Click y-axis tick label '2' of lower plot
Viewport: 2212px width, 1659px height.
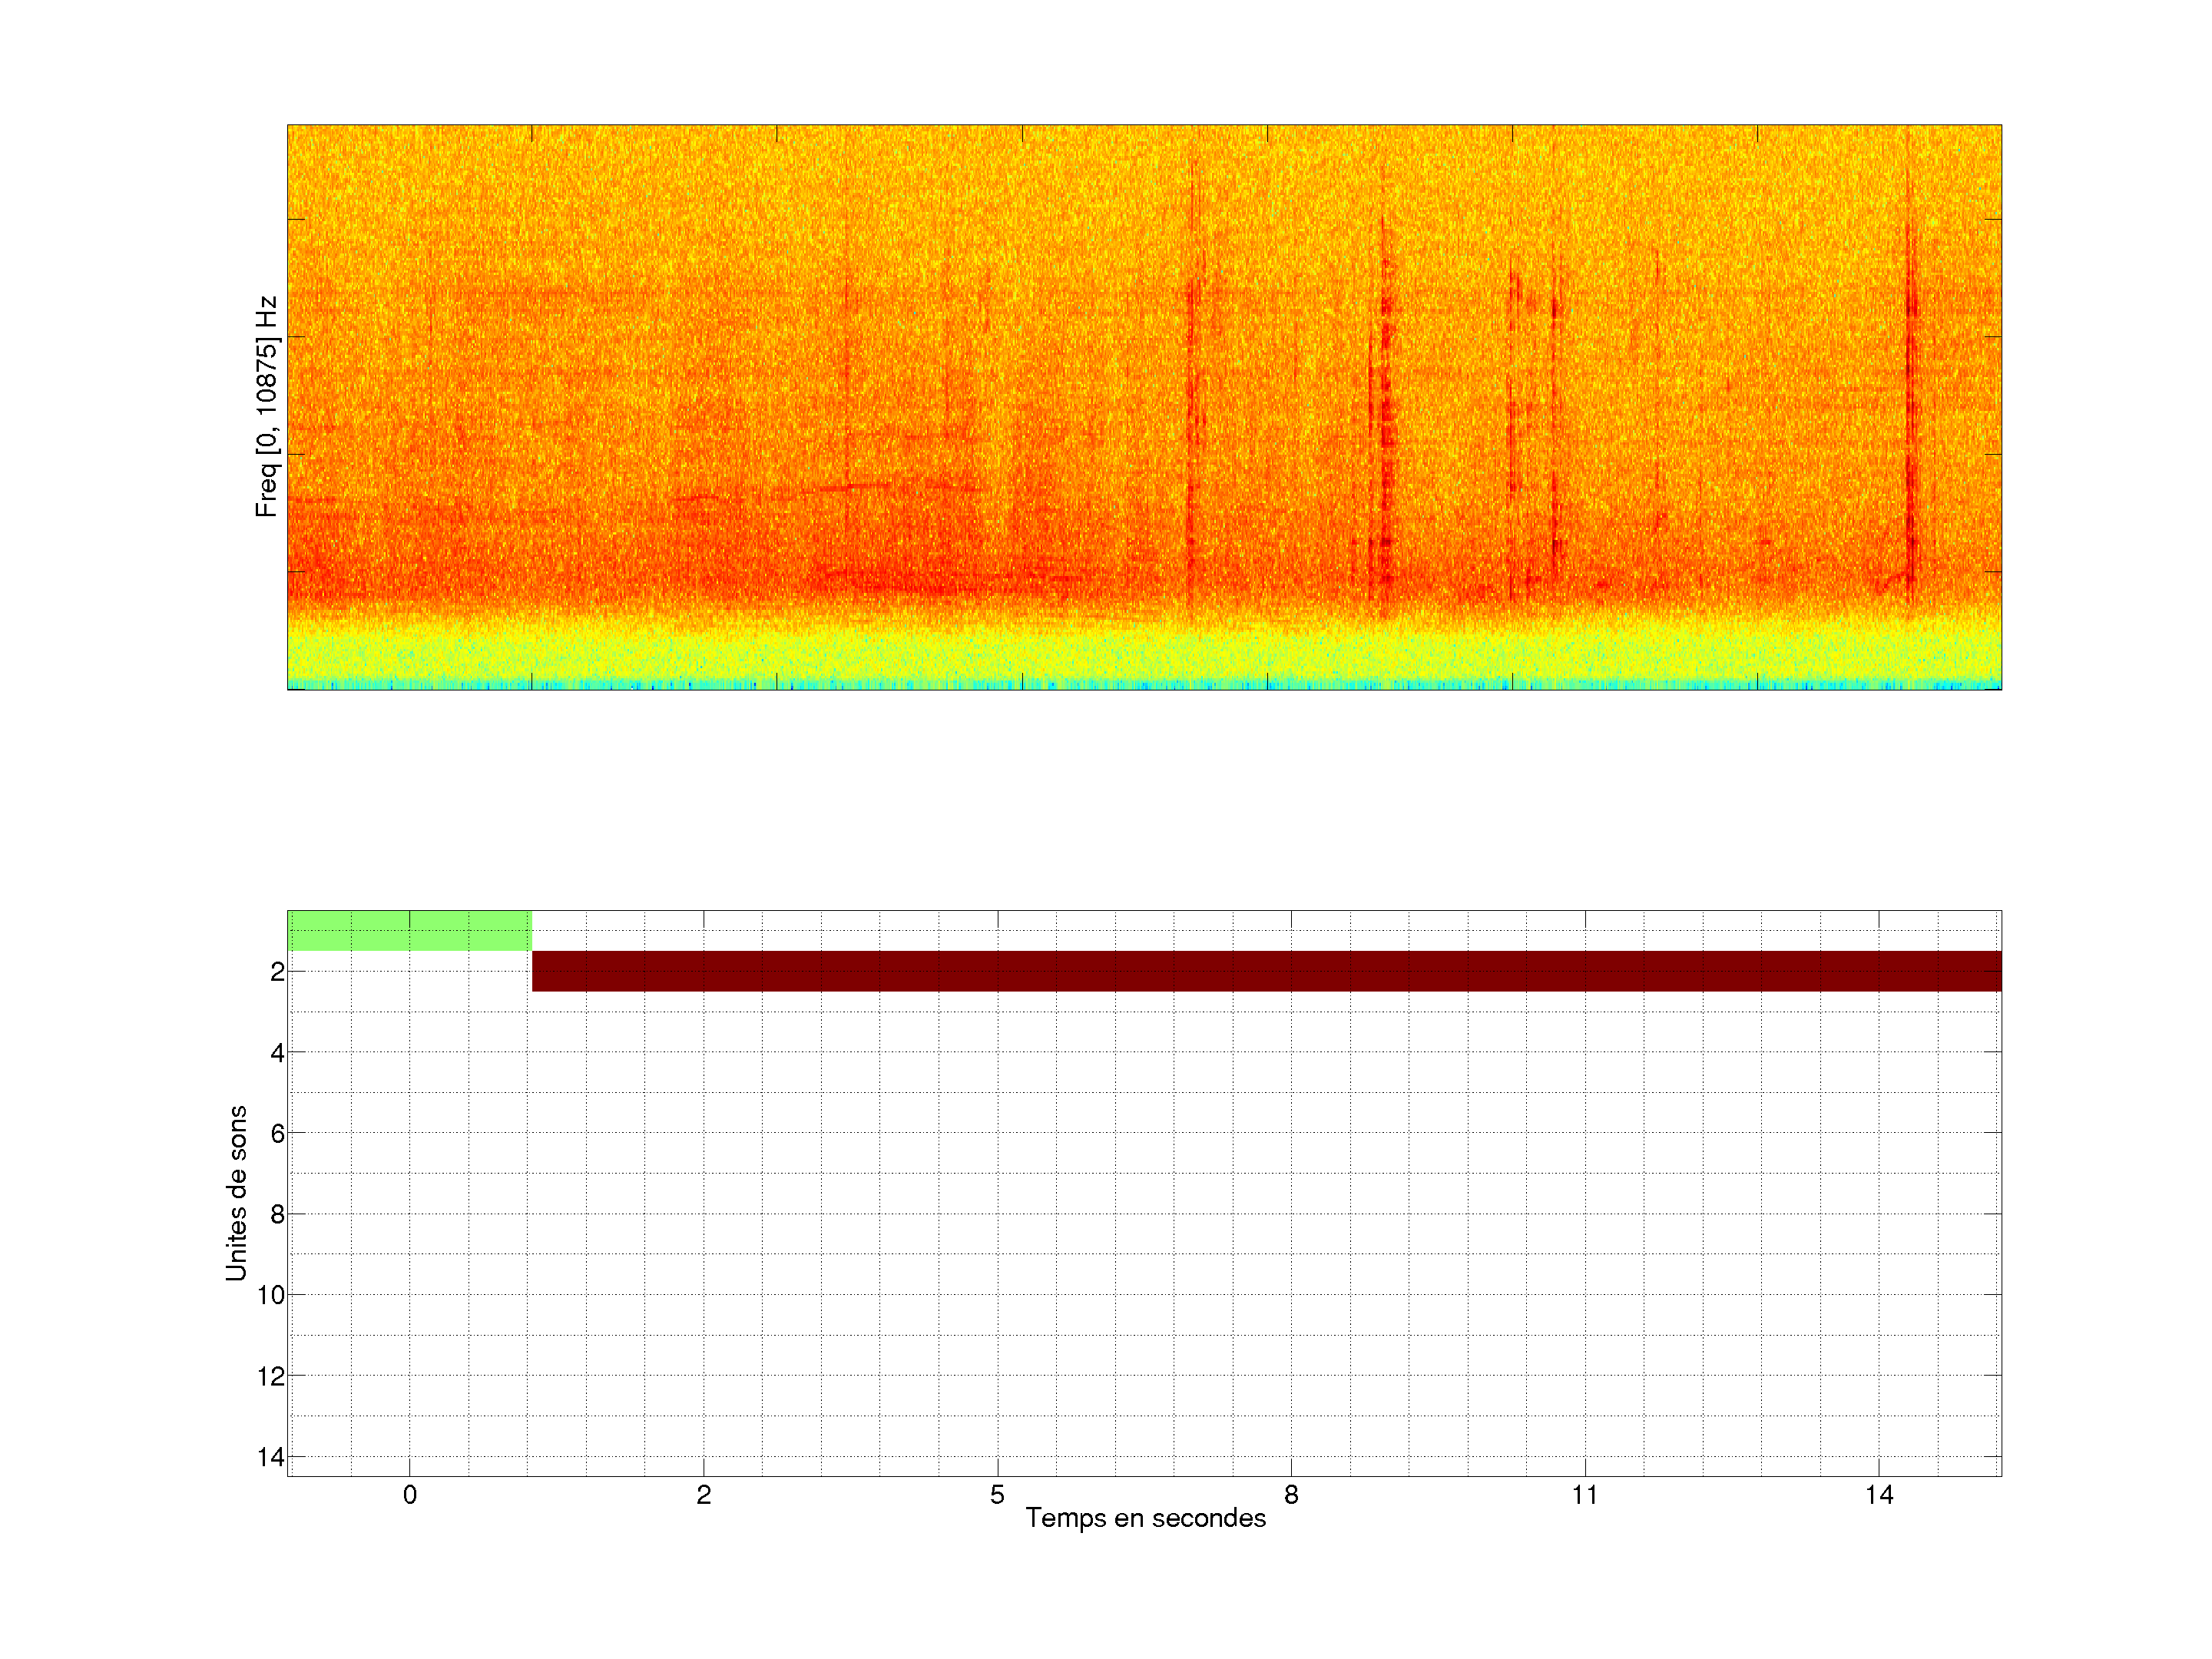[277, 972]
